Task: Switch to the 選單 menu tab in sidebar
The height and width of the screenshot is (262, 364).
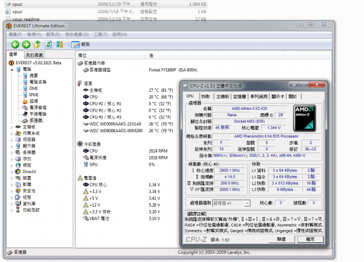Action: (x=14, y=55)
